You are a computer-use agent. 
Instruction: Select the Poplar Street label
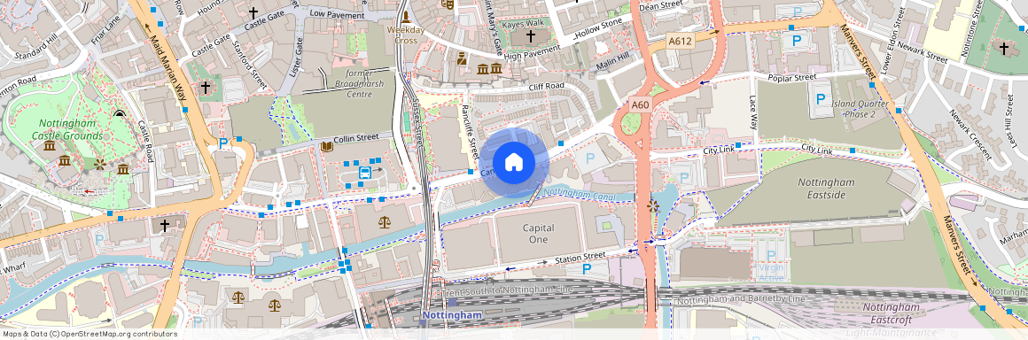pos(792,78)
